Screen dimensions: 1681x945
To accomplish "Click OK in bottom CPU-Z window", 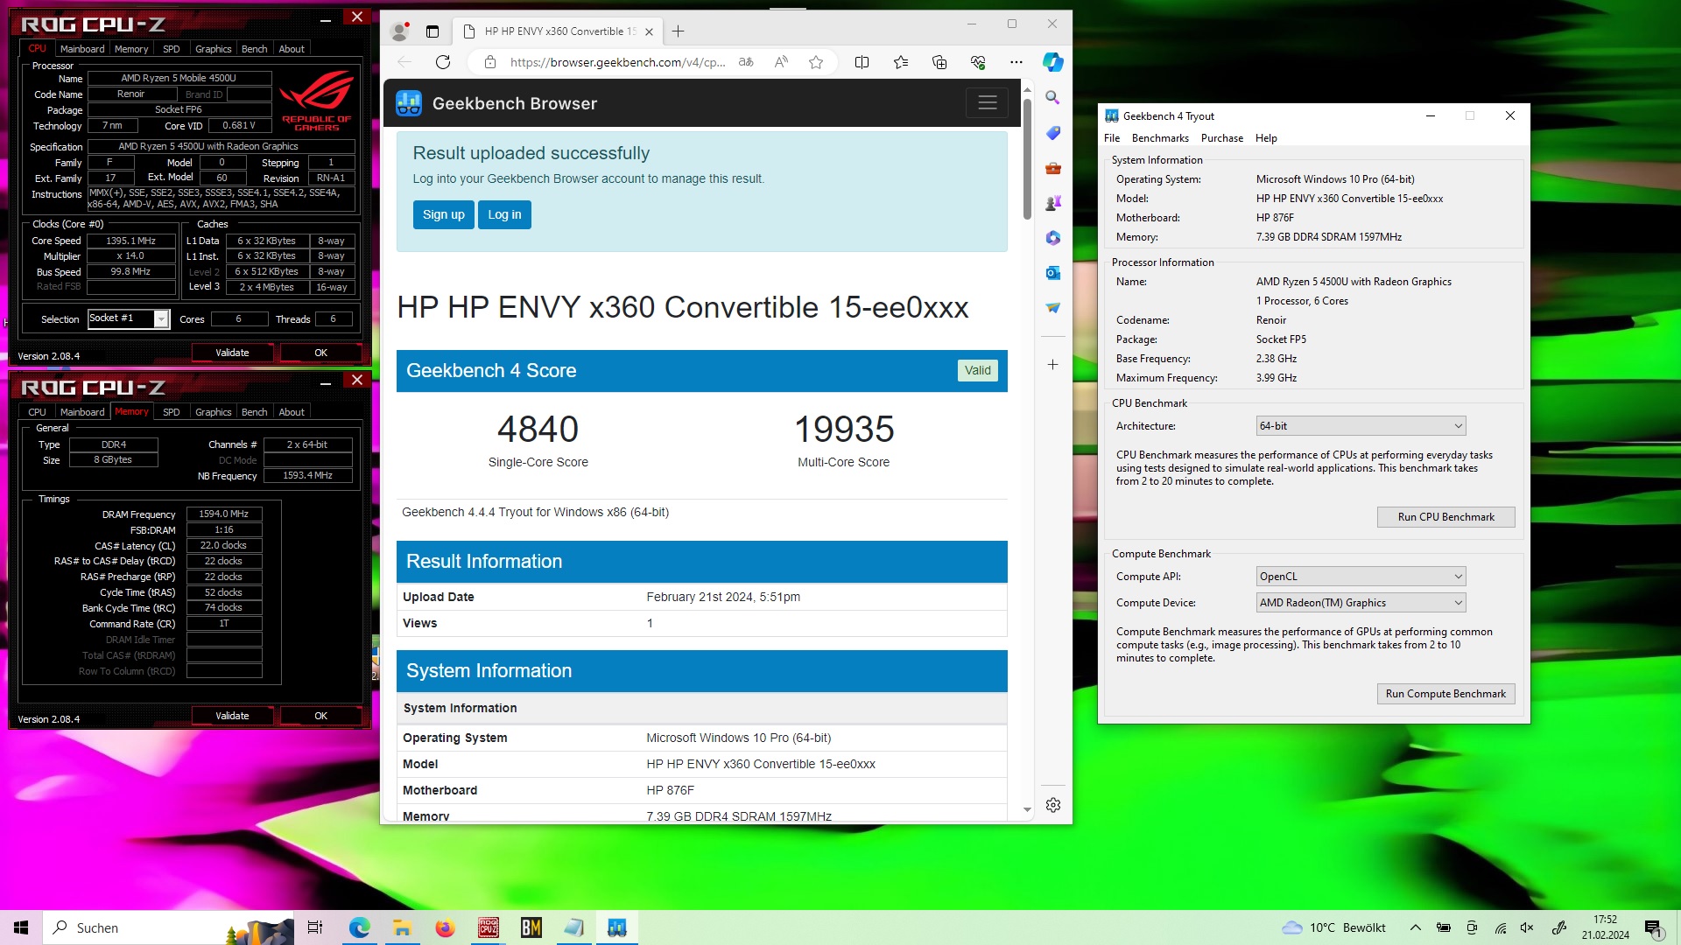I will point(321,716).
